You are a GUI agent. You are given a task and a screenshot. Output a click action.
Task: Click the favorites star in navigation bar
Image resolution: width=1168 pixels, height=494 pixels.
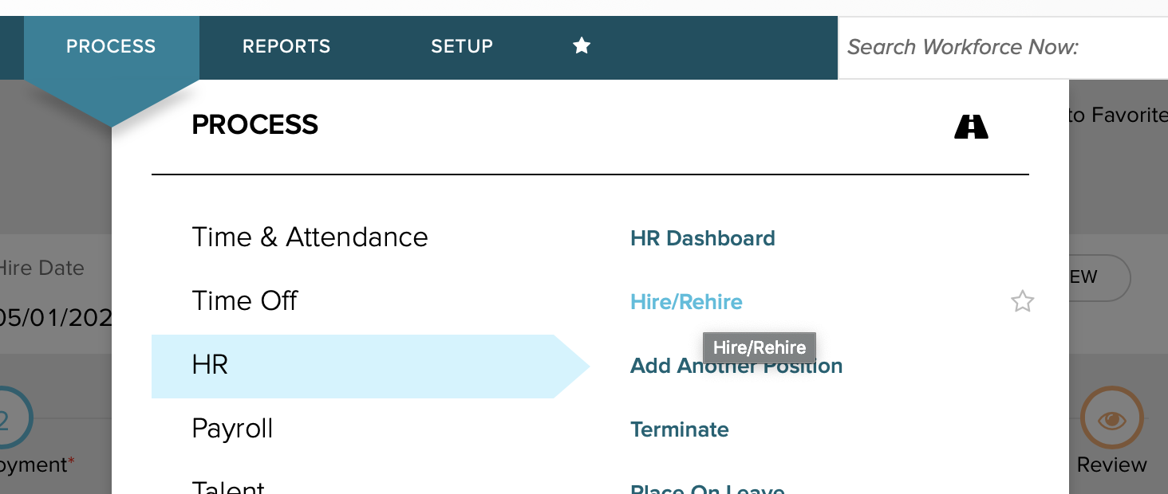coord(582,46)
